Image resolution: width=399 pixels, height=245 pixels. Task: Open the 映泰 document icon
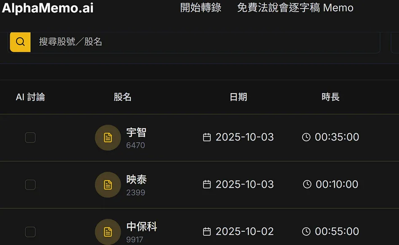pos(108,185)
